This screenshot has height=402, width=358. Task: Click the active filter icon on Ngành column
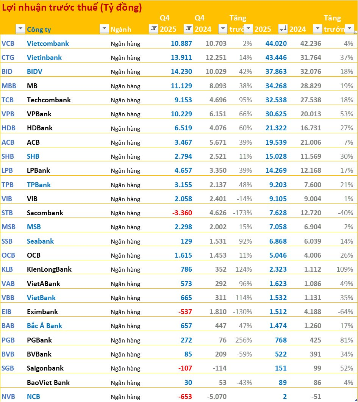click(x=153, y=29)
